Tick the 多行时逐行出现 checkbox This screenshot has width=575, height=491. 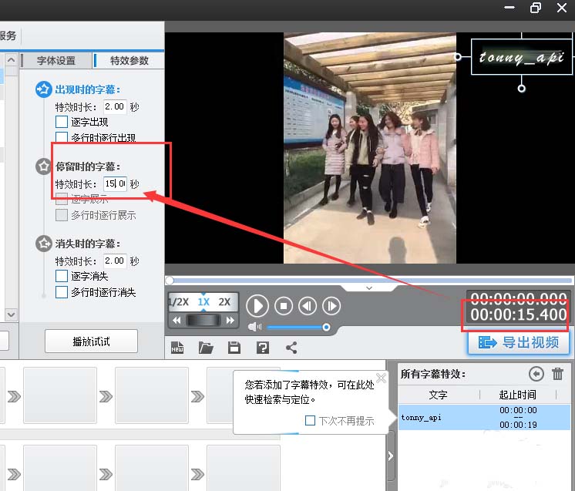tap(61, 137)
